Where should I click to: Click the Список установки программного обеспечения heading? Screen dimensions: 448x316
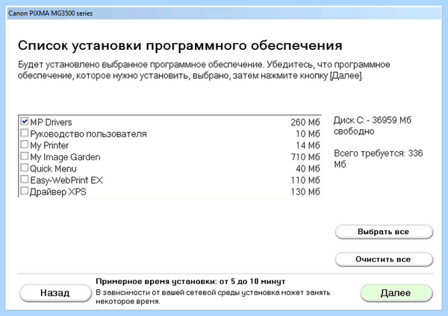(180, 45)
